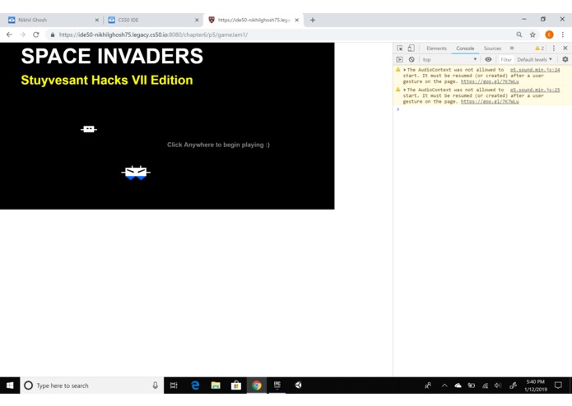
Task: Click the taskbar search box
Action: tap(92, 385)
